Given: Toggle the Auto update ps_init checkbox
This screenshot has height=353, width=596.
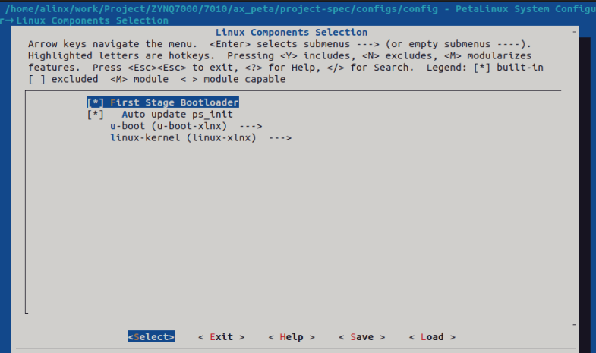Looking at the screenshot, I should 95,115.
